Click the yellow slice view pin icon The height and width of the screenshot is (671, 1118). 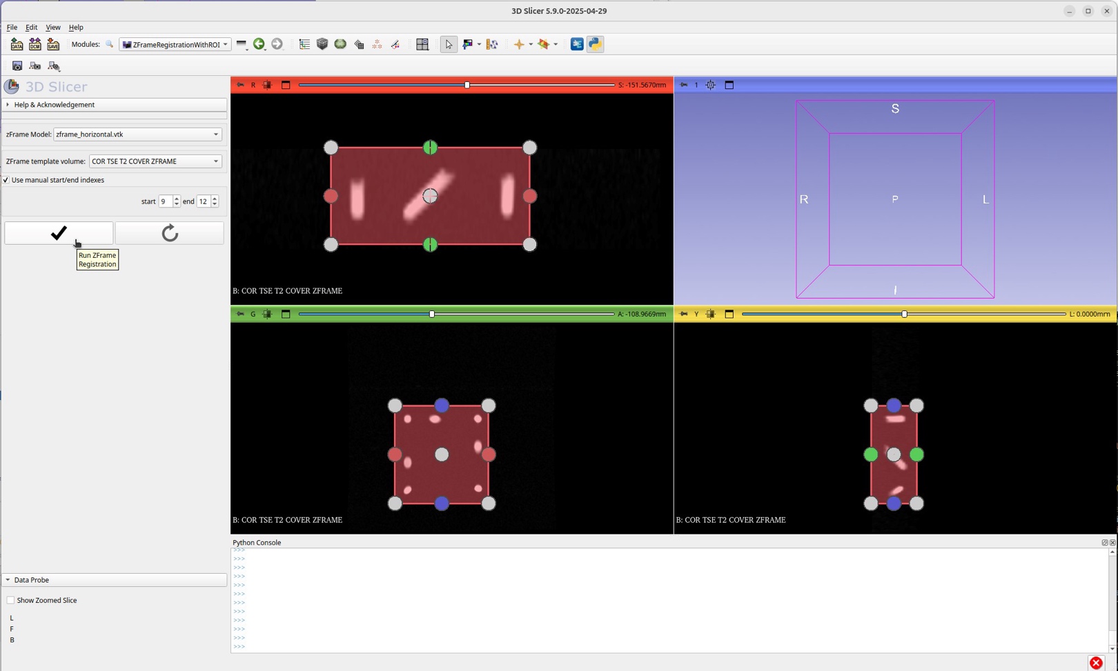click(683, 314)
